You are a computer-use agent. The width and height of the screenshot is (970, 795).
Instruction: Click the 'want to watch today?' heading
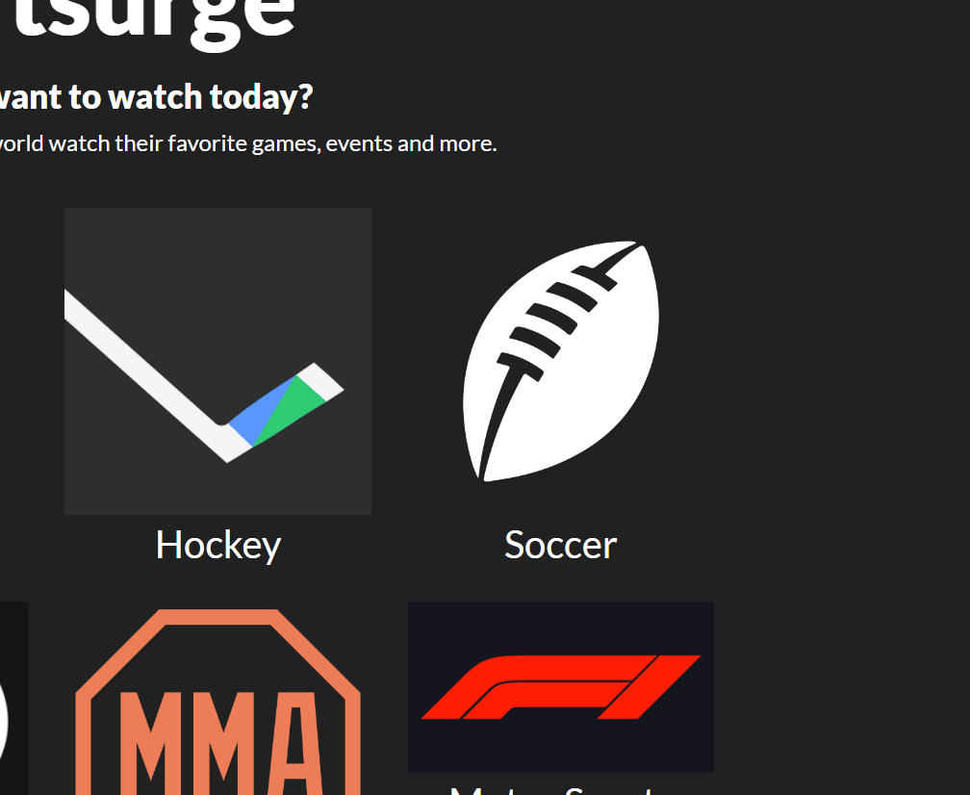pyautogui.click(x=156, y=97)
